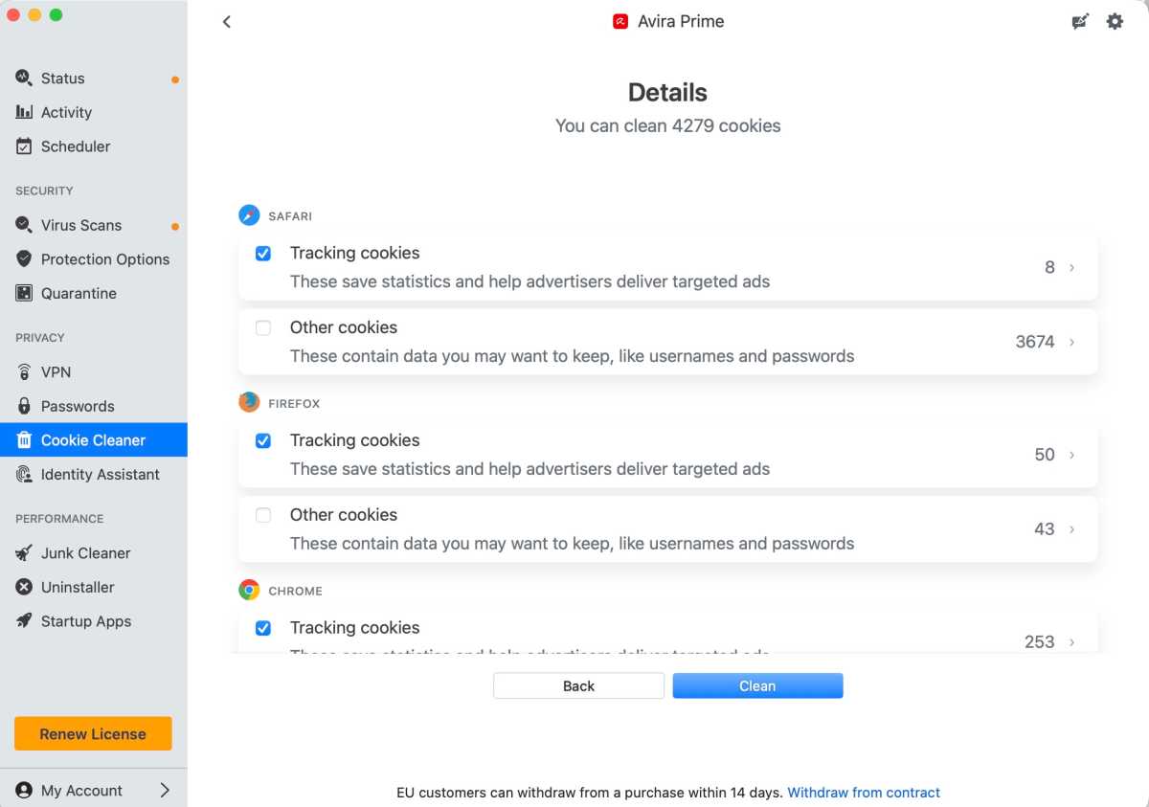The height and width of the screenshot is (807, 1149).
Task: Click the Status pulse icon in sidebar
Action: click(24, 78)
